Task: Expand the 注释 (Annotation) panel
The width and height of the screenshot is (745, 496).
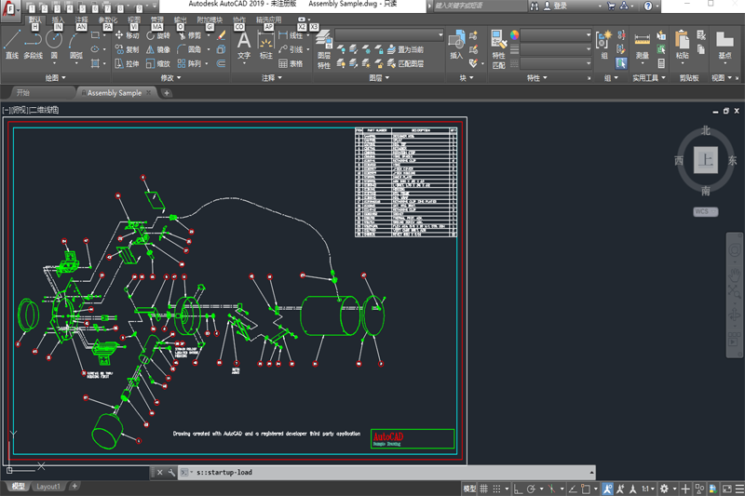Action: 272,78
